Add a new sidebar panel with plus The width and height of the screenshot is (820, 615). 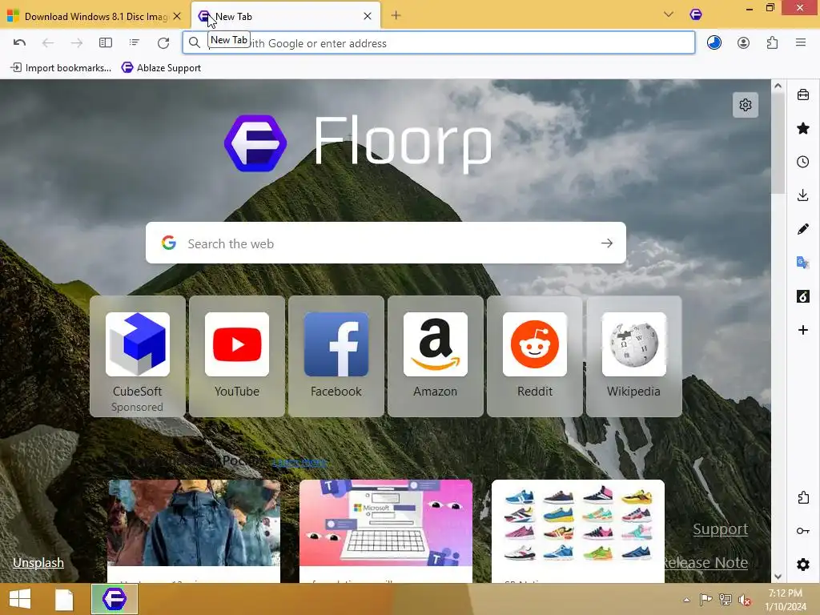(x=803, y=330)
